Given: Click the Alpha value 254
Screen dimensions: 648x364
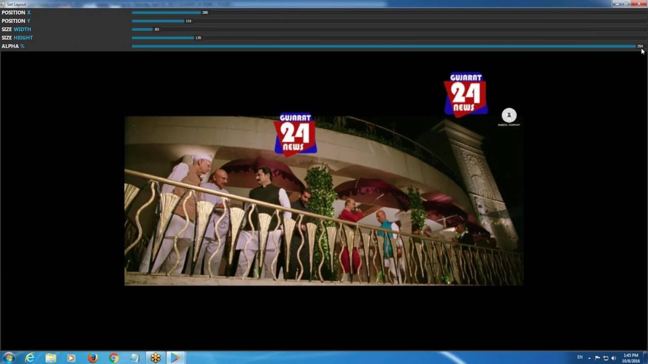Looking at the screenshot, I should [640, 46].
